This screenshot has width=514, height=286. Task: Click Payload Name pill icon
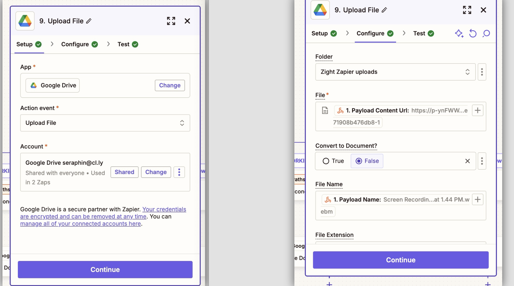(328, 200)
